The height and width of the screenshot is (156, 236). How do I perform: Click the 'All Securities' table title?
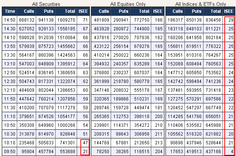pos(46,4)
